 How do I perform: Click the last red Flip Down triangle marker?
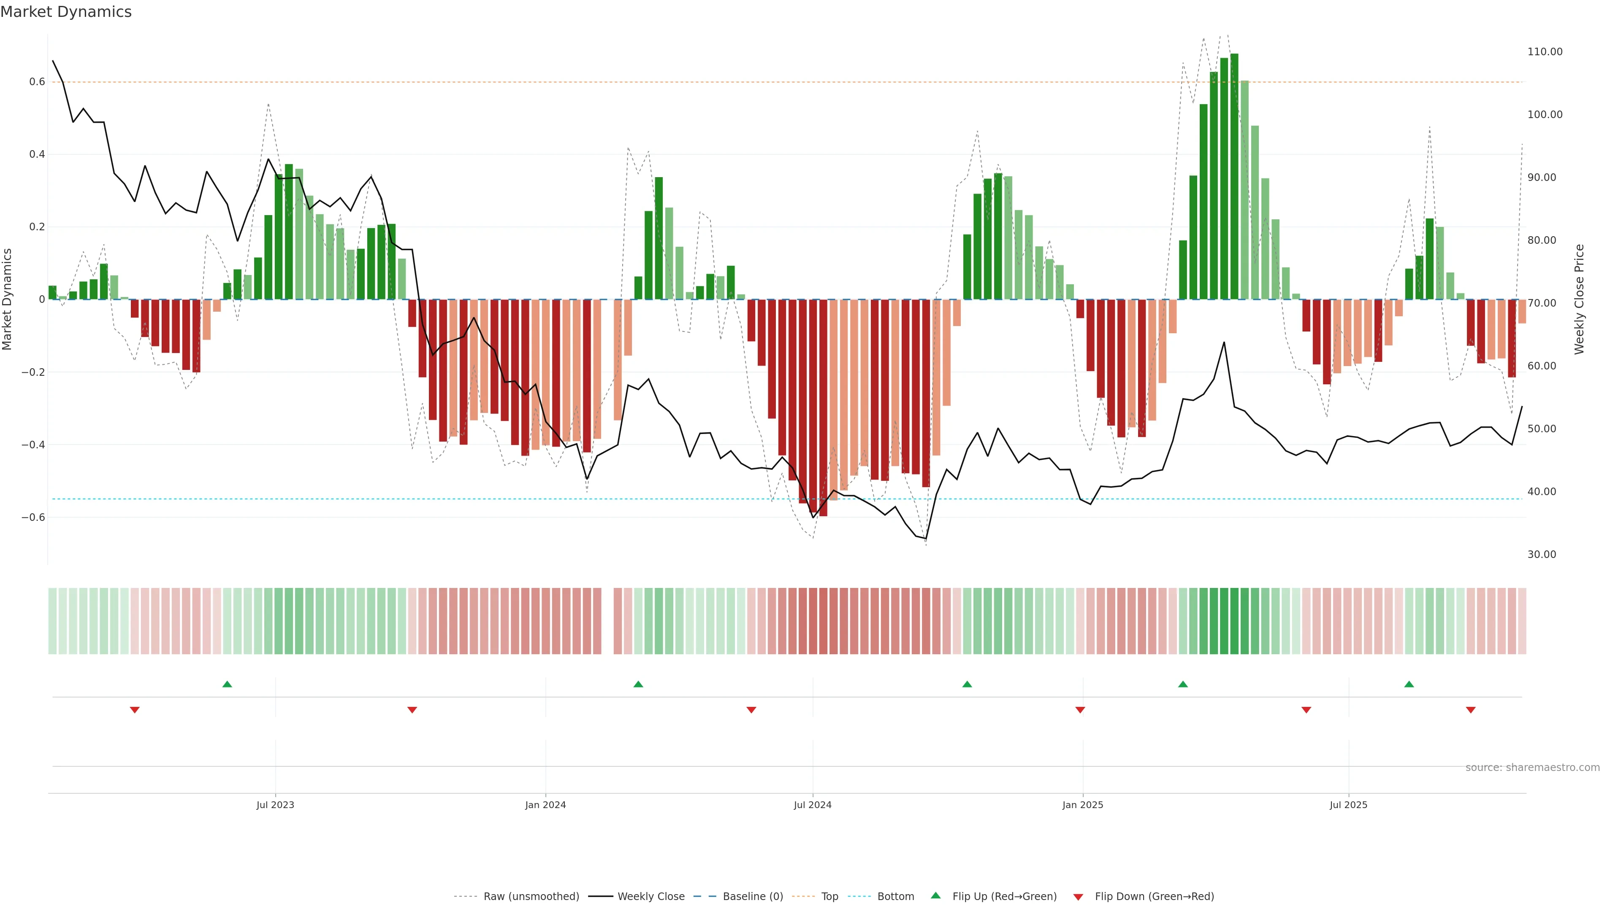[1471, 710]
